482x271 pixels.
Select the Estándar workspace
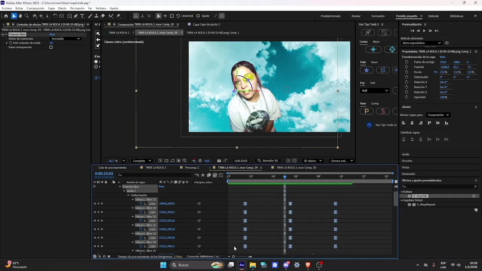(433, 16)
